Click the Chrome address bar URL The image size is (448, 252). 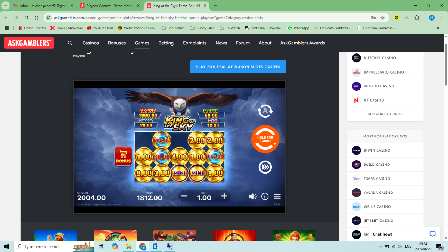(x=158, y=18)
